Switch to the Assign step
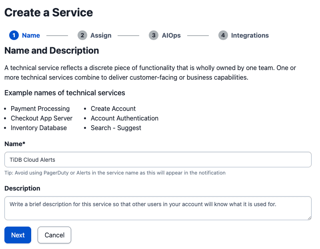The image size is (320, 249). [x=101, y=35]
